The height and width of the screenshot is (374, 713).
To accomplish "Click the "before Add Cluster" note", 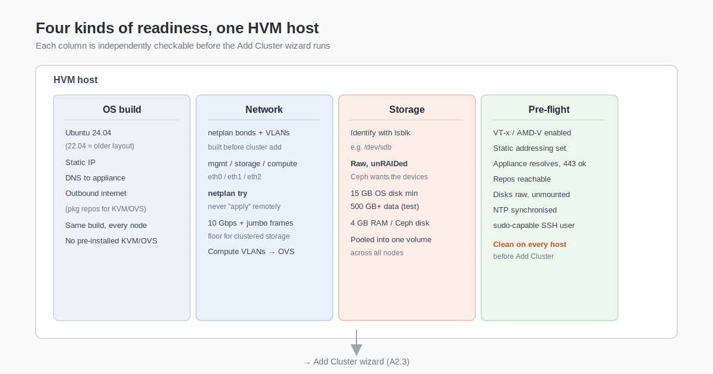I will (523, 256).
